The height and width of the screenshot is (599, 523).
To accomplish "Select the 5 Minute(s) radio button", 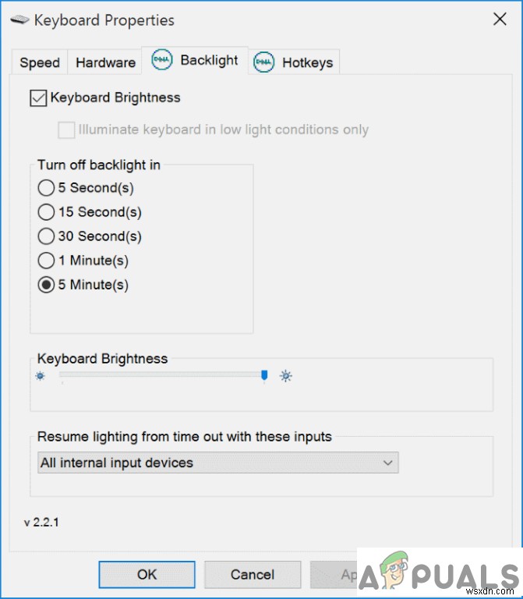I will click(46, 285).
